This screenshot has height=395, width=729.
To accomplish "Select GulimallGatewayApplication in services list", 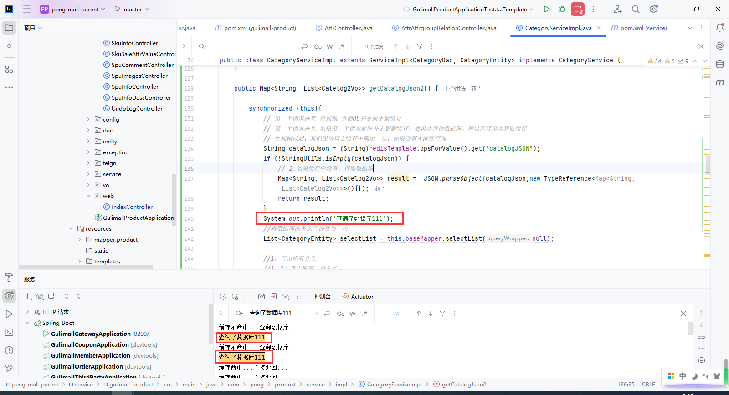I will tap(91, 334).
